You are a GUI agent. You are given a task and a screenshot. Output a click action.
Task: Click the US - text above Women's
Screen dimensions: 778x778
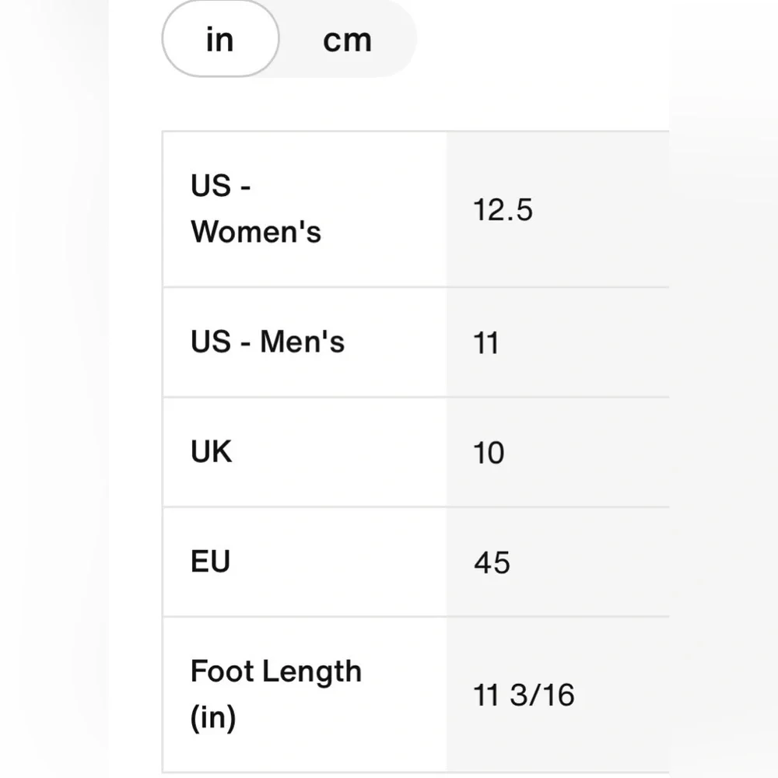point(221,186)
